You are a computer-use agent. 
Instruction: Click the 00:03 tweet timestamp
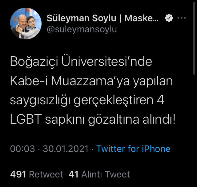coord(22,149)
